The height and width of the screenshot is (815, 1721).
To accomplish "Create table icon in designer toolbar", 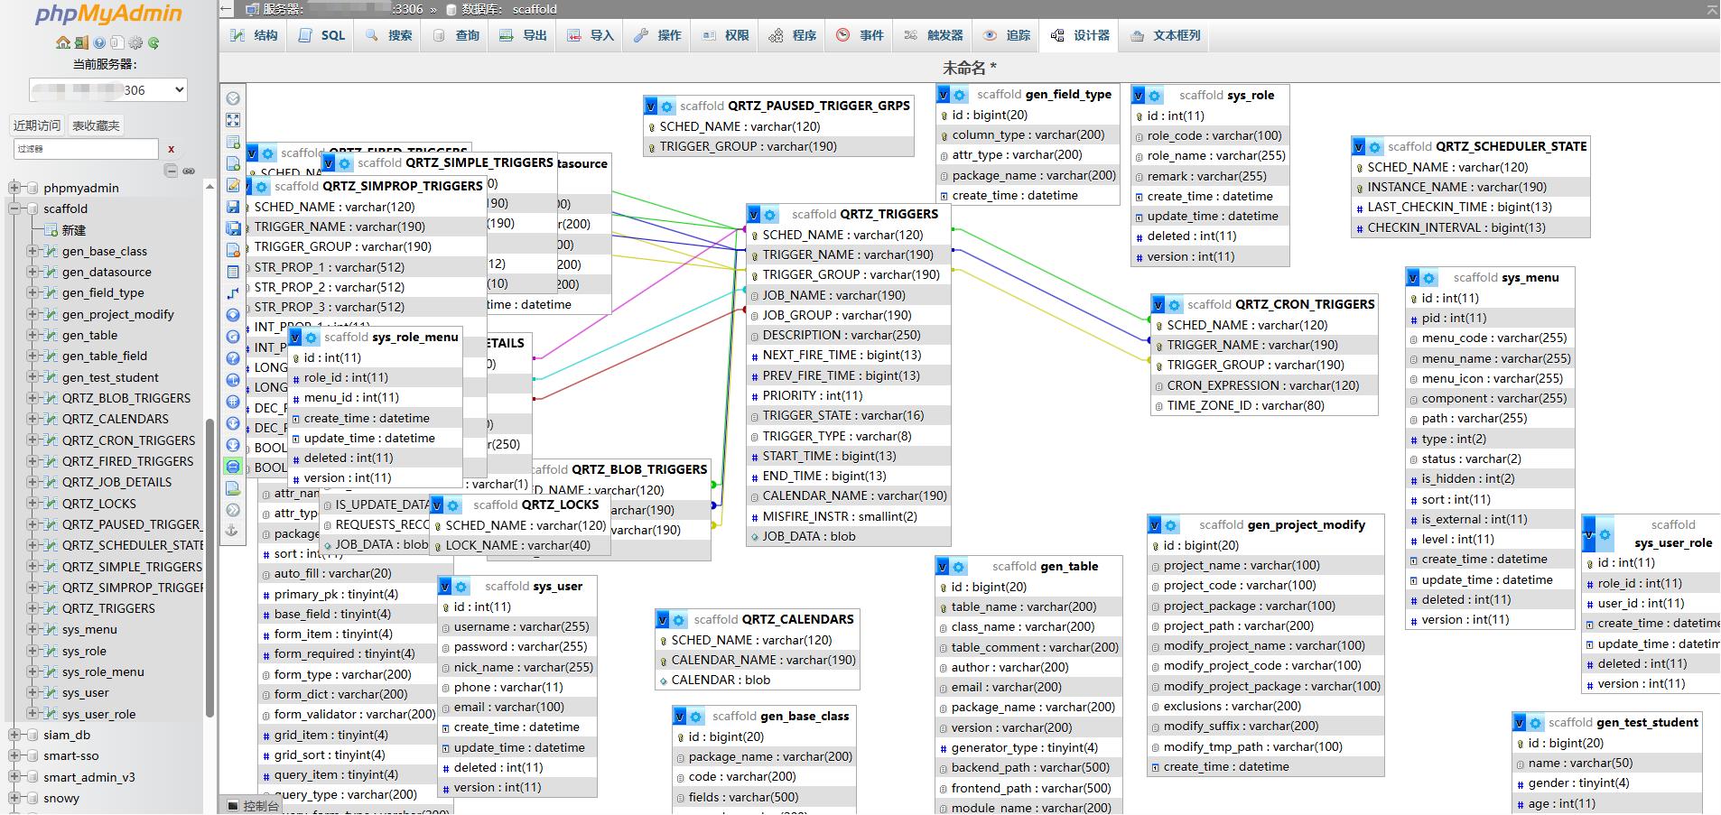I will [233, 272].
